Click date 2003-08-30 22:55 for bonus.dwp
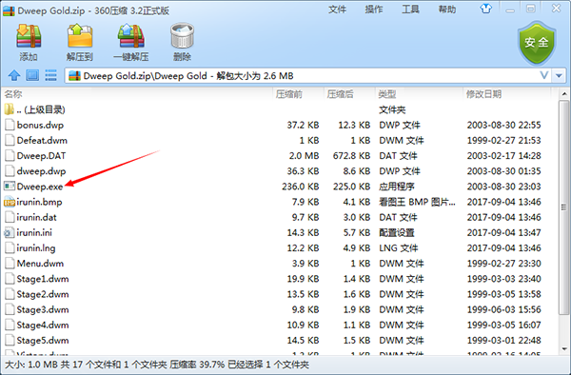The width and height of the screenshot is (571, 375). pos(504,126)
